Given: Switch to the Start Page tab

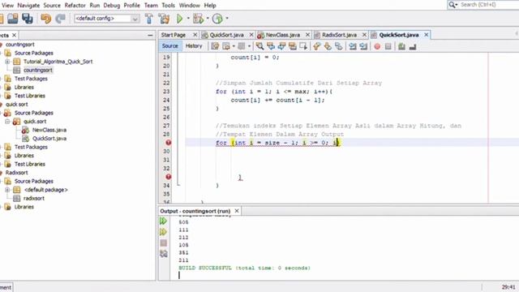Looking at the screenshot, I should [x=173, y=35].
